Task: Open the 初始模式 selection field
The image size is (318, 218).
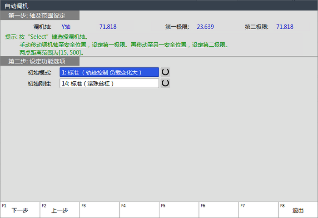Action: (109, 72)
